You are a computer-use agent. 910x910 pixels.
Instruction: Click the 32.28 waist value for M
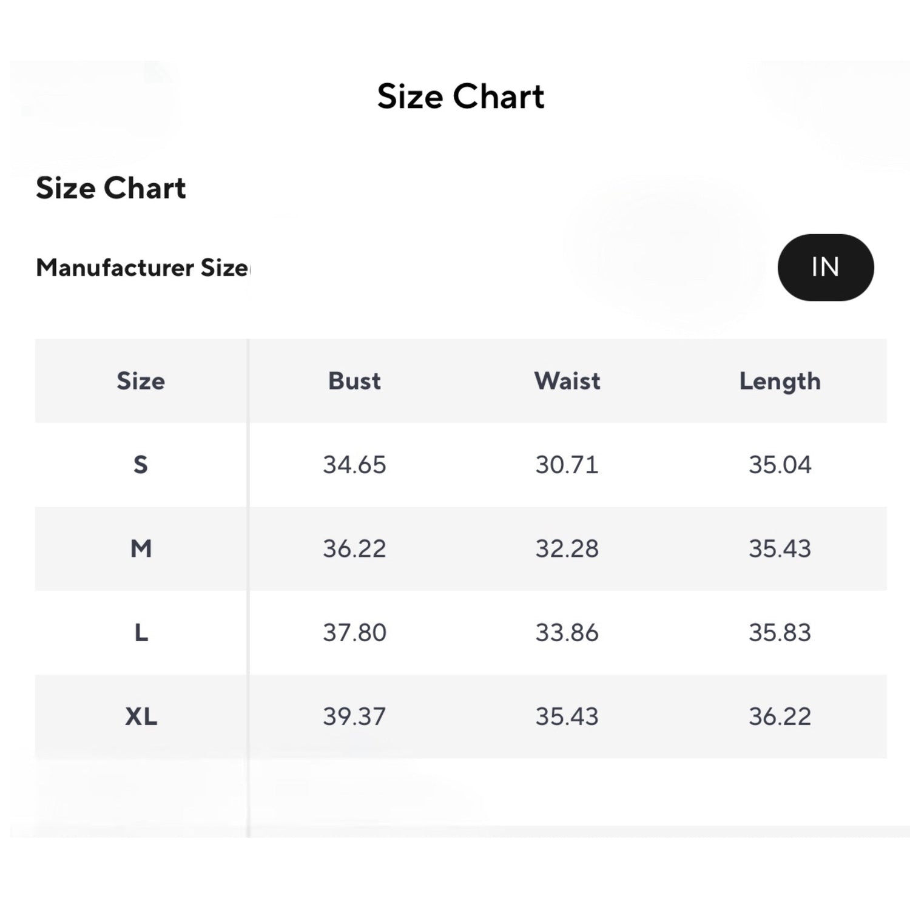point(567,548)
